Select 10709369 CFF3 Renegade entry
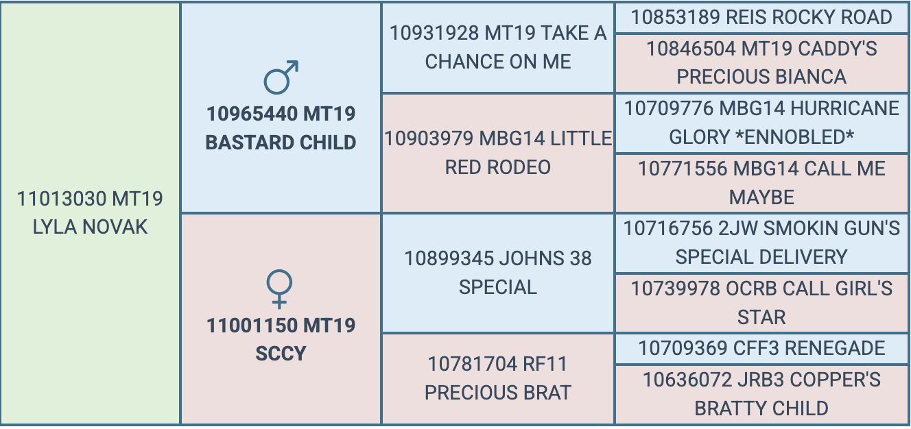The image size is (911, 429). pos(761,348)
